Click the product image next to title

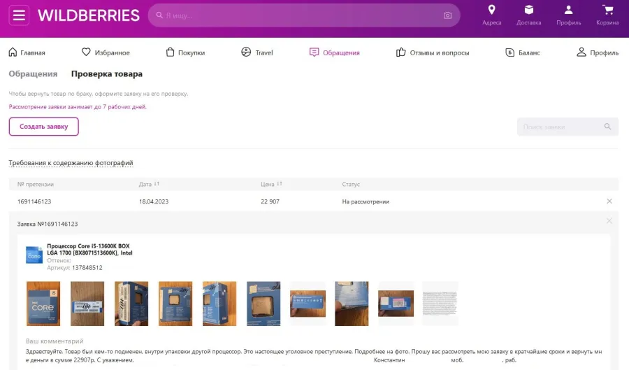(x=34, y=255)
